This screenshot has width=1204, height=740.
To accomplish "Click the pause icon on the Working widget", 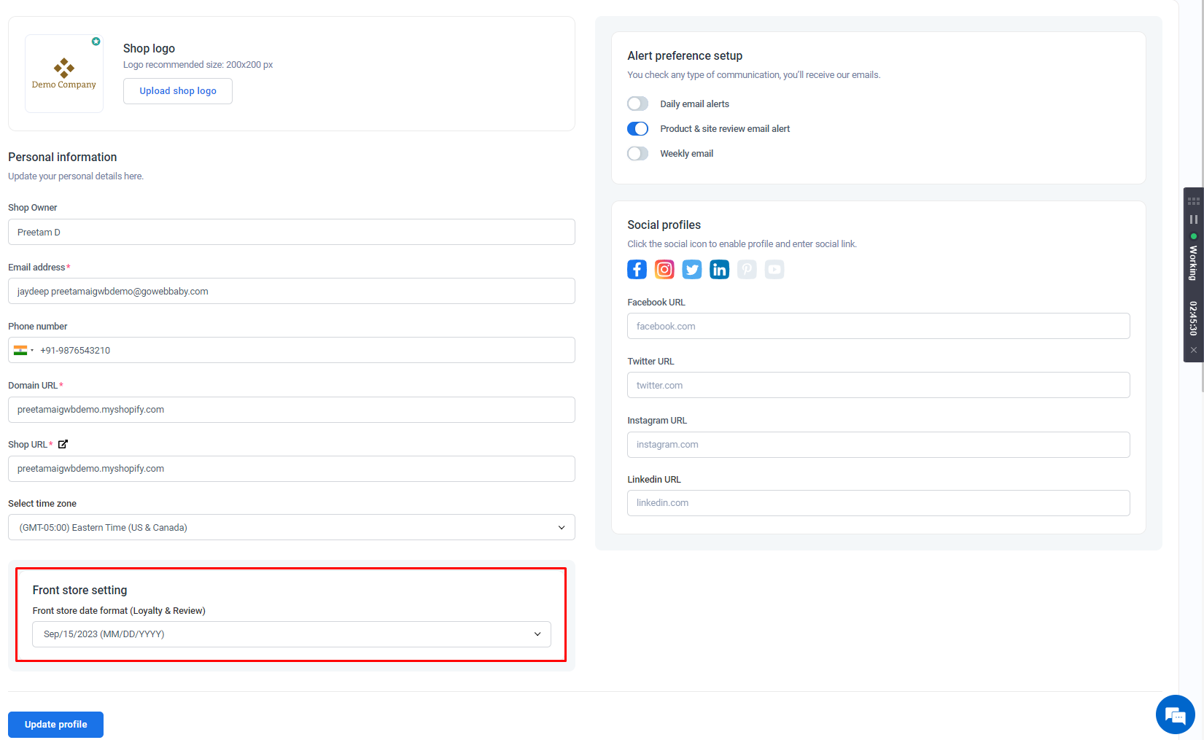I will pyautogui.click(x=1194, y=219).
